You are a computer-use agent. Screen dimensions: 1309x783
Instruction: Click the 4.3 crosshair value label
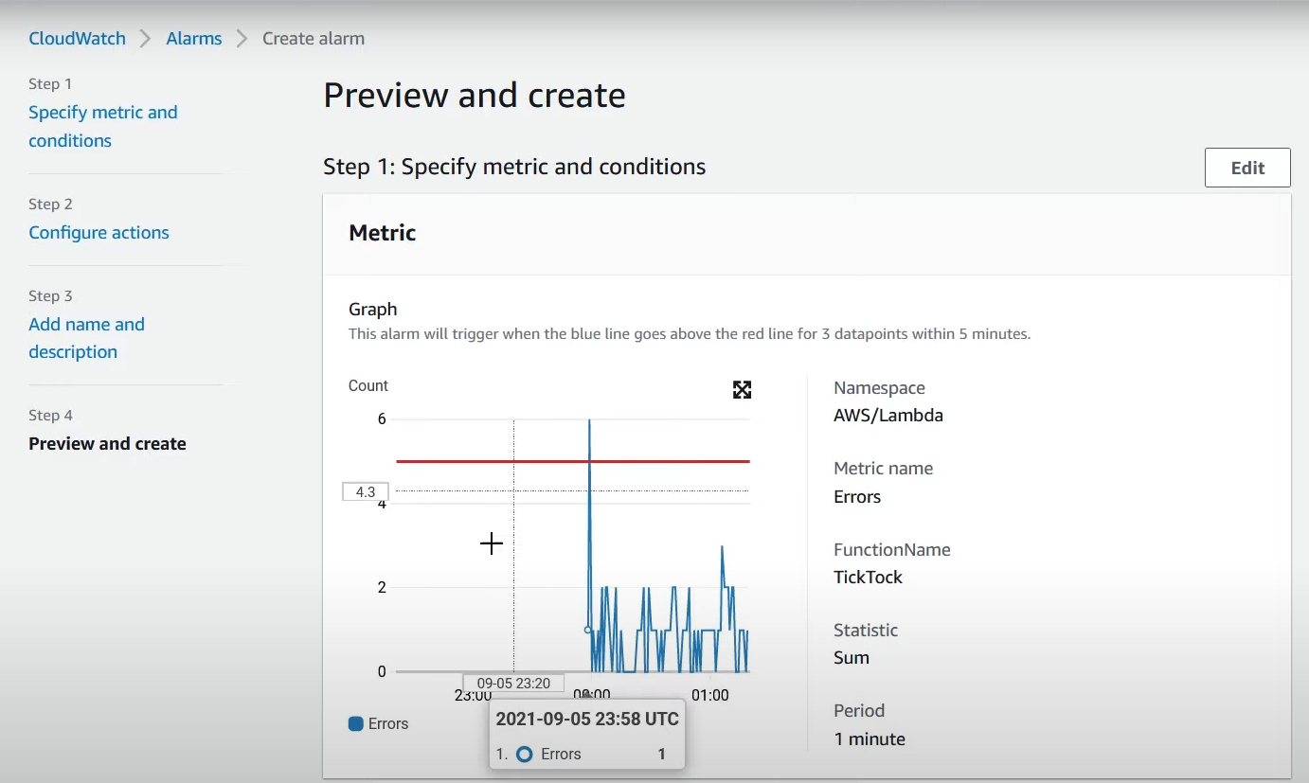tap(366, 491)
